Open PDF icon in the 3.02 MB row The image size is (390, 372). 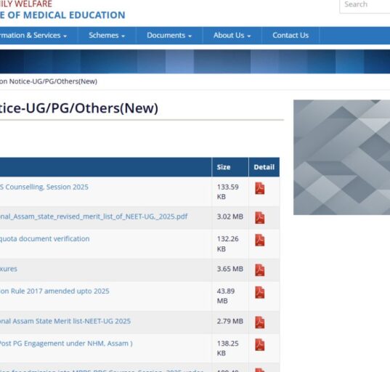pos(260,218)
